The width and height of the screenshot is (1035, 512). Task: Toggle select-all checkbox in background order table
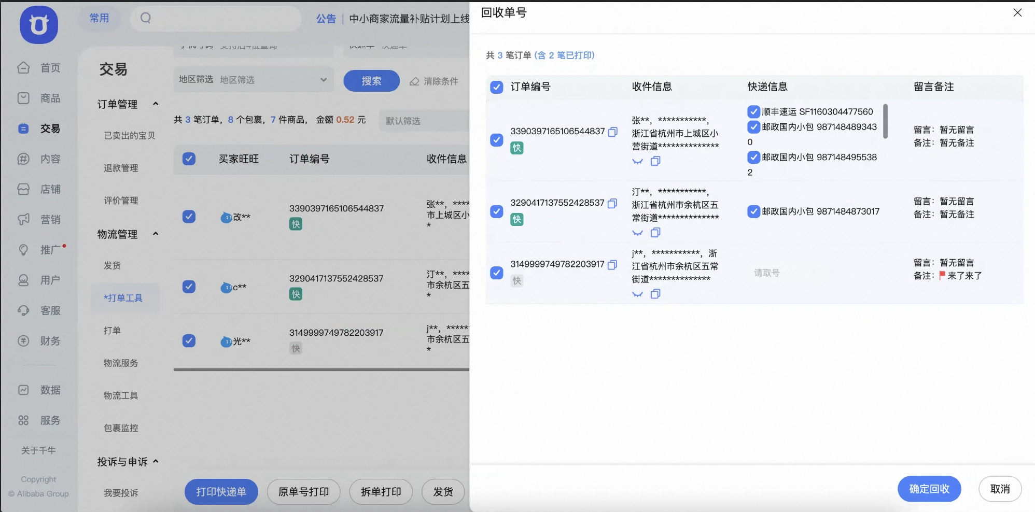click(x=189, y=159)
